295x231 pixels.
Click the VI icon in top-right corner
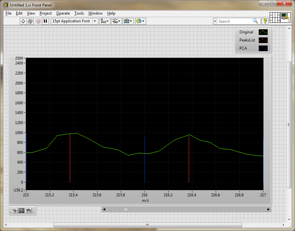tap(285, 17)
